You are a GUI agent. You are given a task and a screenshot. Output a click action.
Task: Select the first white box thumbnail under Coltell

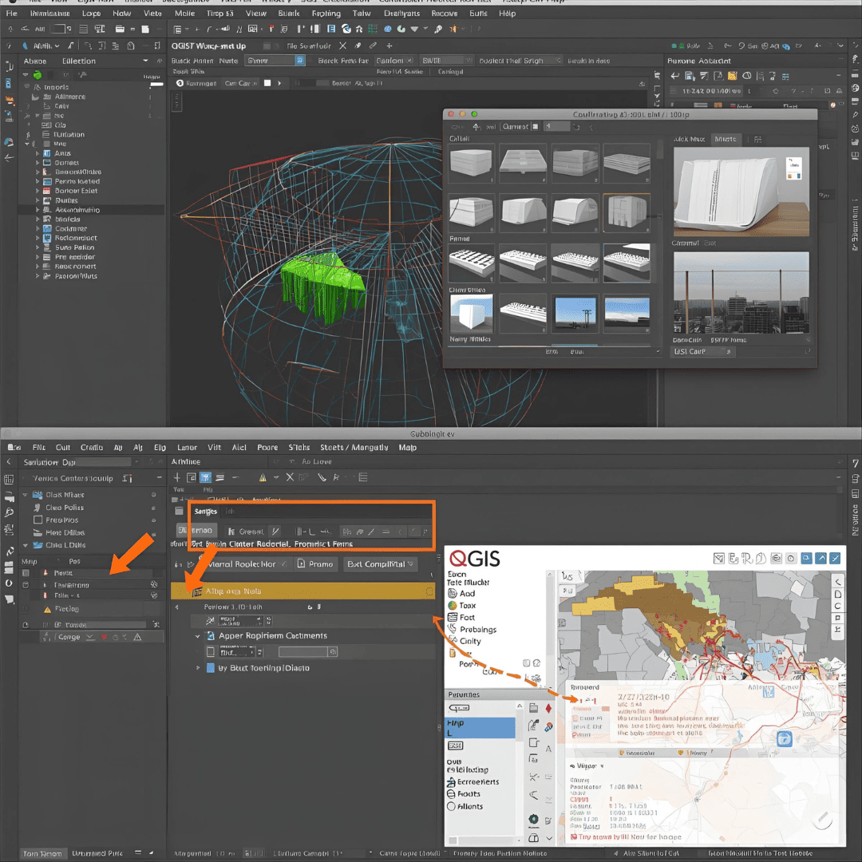click(471, 164)
